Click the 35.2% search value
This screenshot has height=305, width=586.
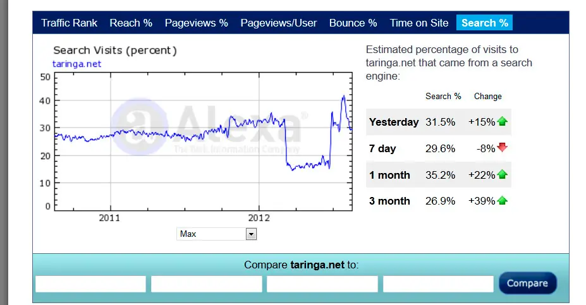click(440, 175)
